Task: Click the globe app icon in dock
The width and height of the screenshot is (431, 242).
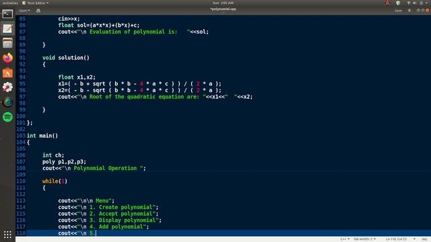Action: tap(7, 102)
